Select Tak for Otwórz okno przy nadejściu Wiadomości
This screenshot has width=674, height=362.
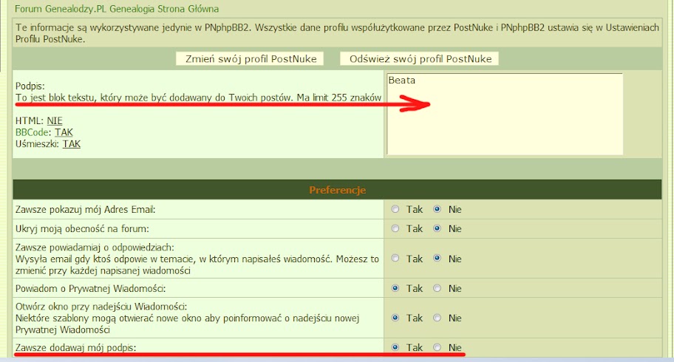pyautogui.click(x=395, y=318)
